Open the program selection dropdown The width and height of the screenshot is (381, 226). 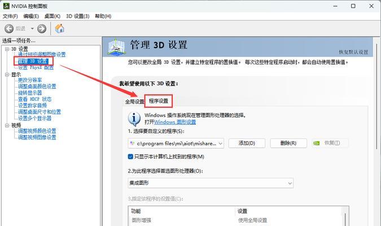pyautogui.click(x=176, y=144)
